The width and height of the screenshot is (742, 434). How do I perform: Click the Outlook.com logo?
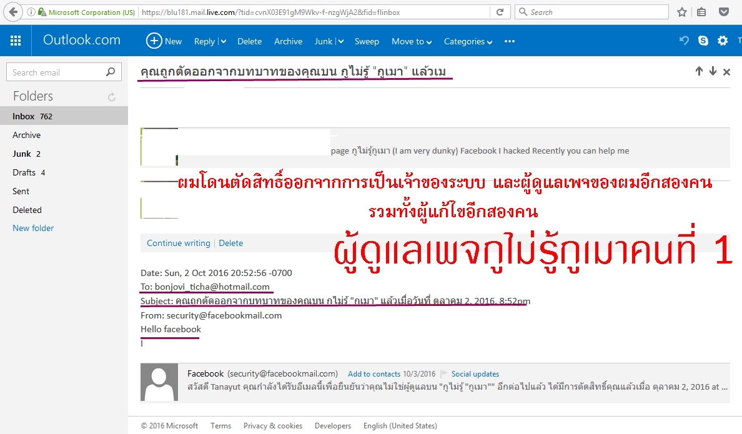click(82, 40)
